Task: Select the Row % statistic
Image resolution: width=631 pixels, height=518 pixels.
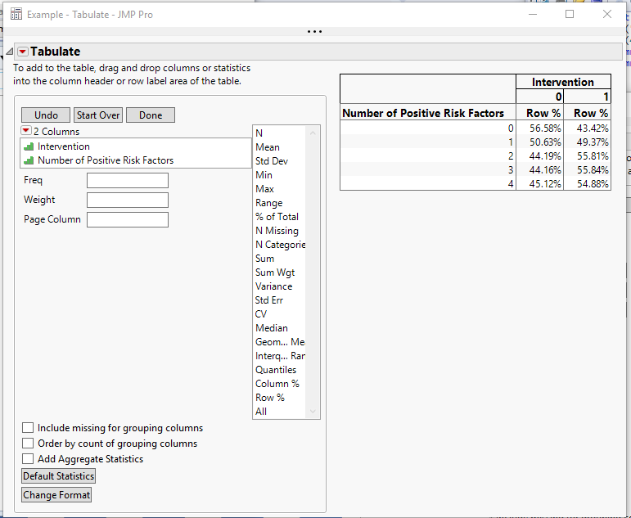Action: pyautogui.click(x=270, y=398)
